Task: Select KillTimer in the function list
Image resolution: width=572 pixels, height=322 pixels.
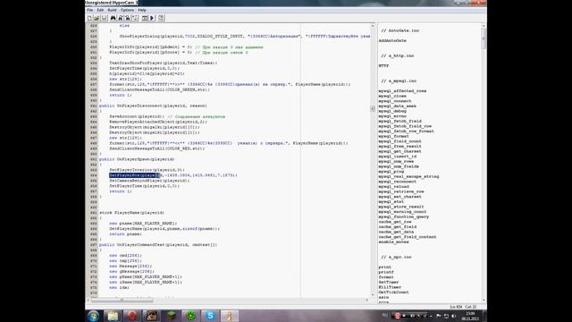Action: pos(390,287)
